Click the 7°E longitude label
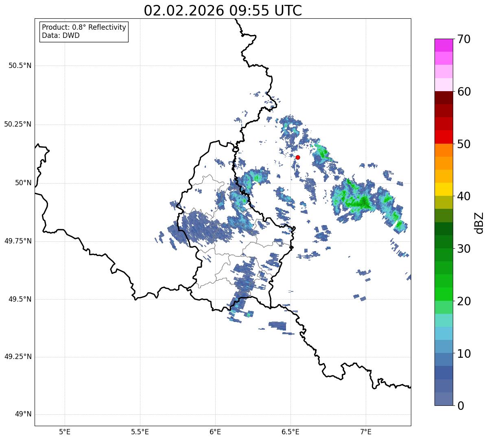The image size is (489, 440). point(366,431)
